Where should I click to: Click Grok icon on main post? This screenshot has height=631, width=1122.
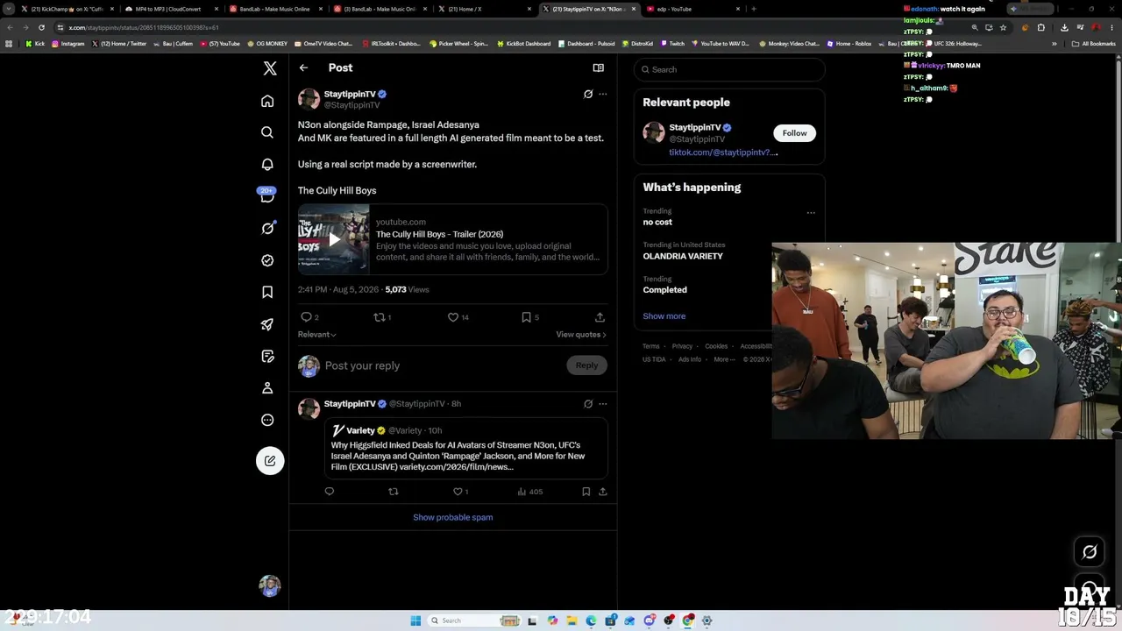click(x=588, y=94)
